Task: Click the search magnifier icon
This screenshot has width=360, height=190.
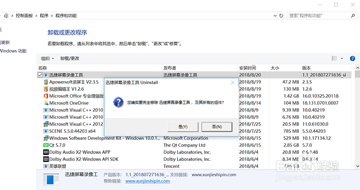Action: [353, 16]
